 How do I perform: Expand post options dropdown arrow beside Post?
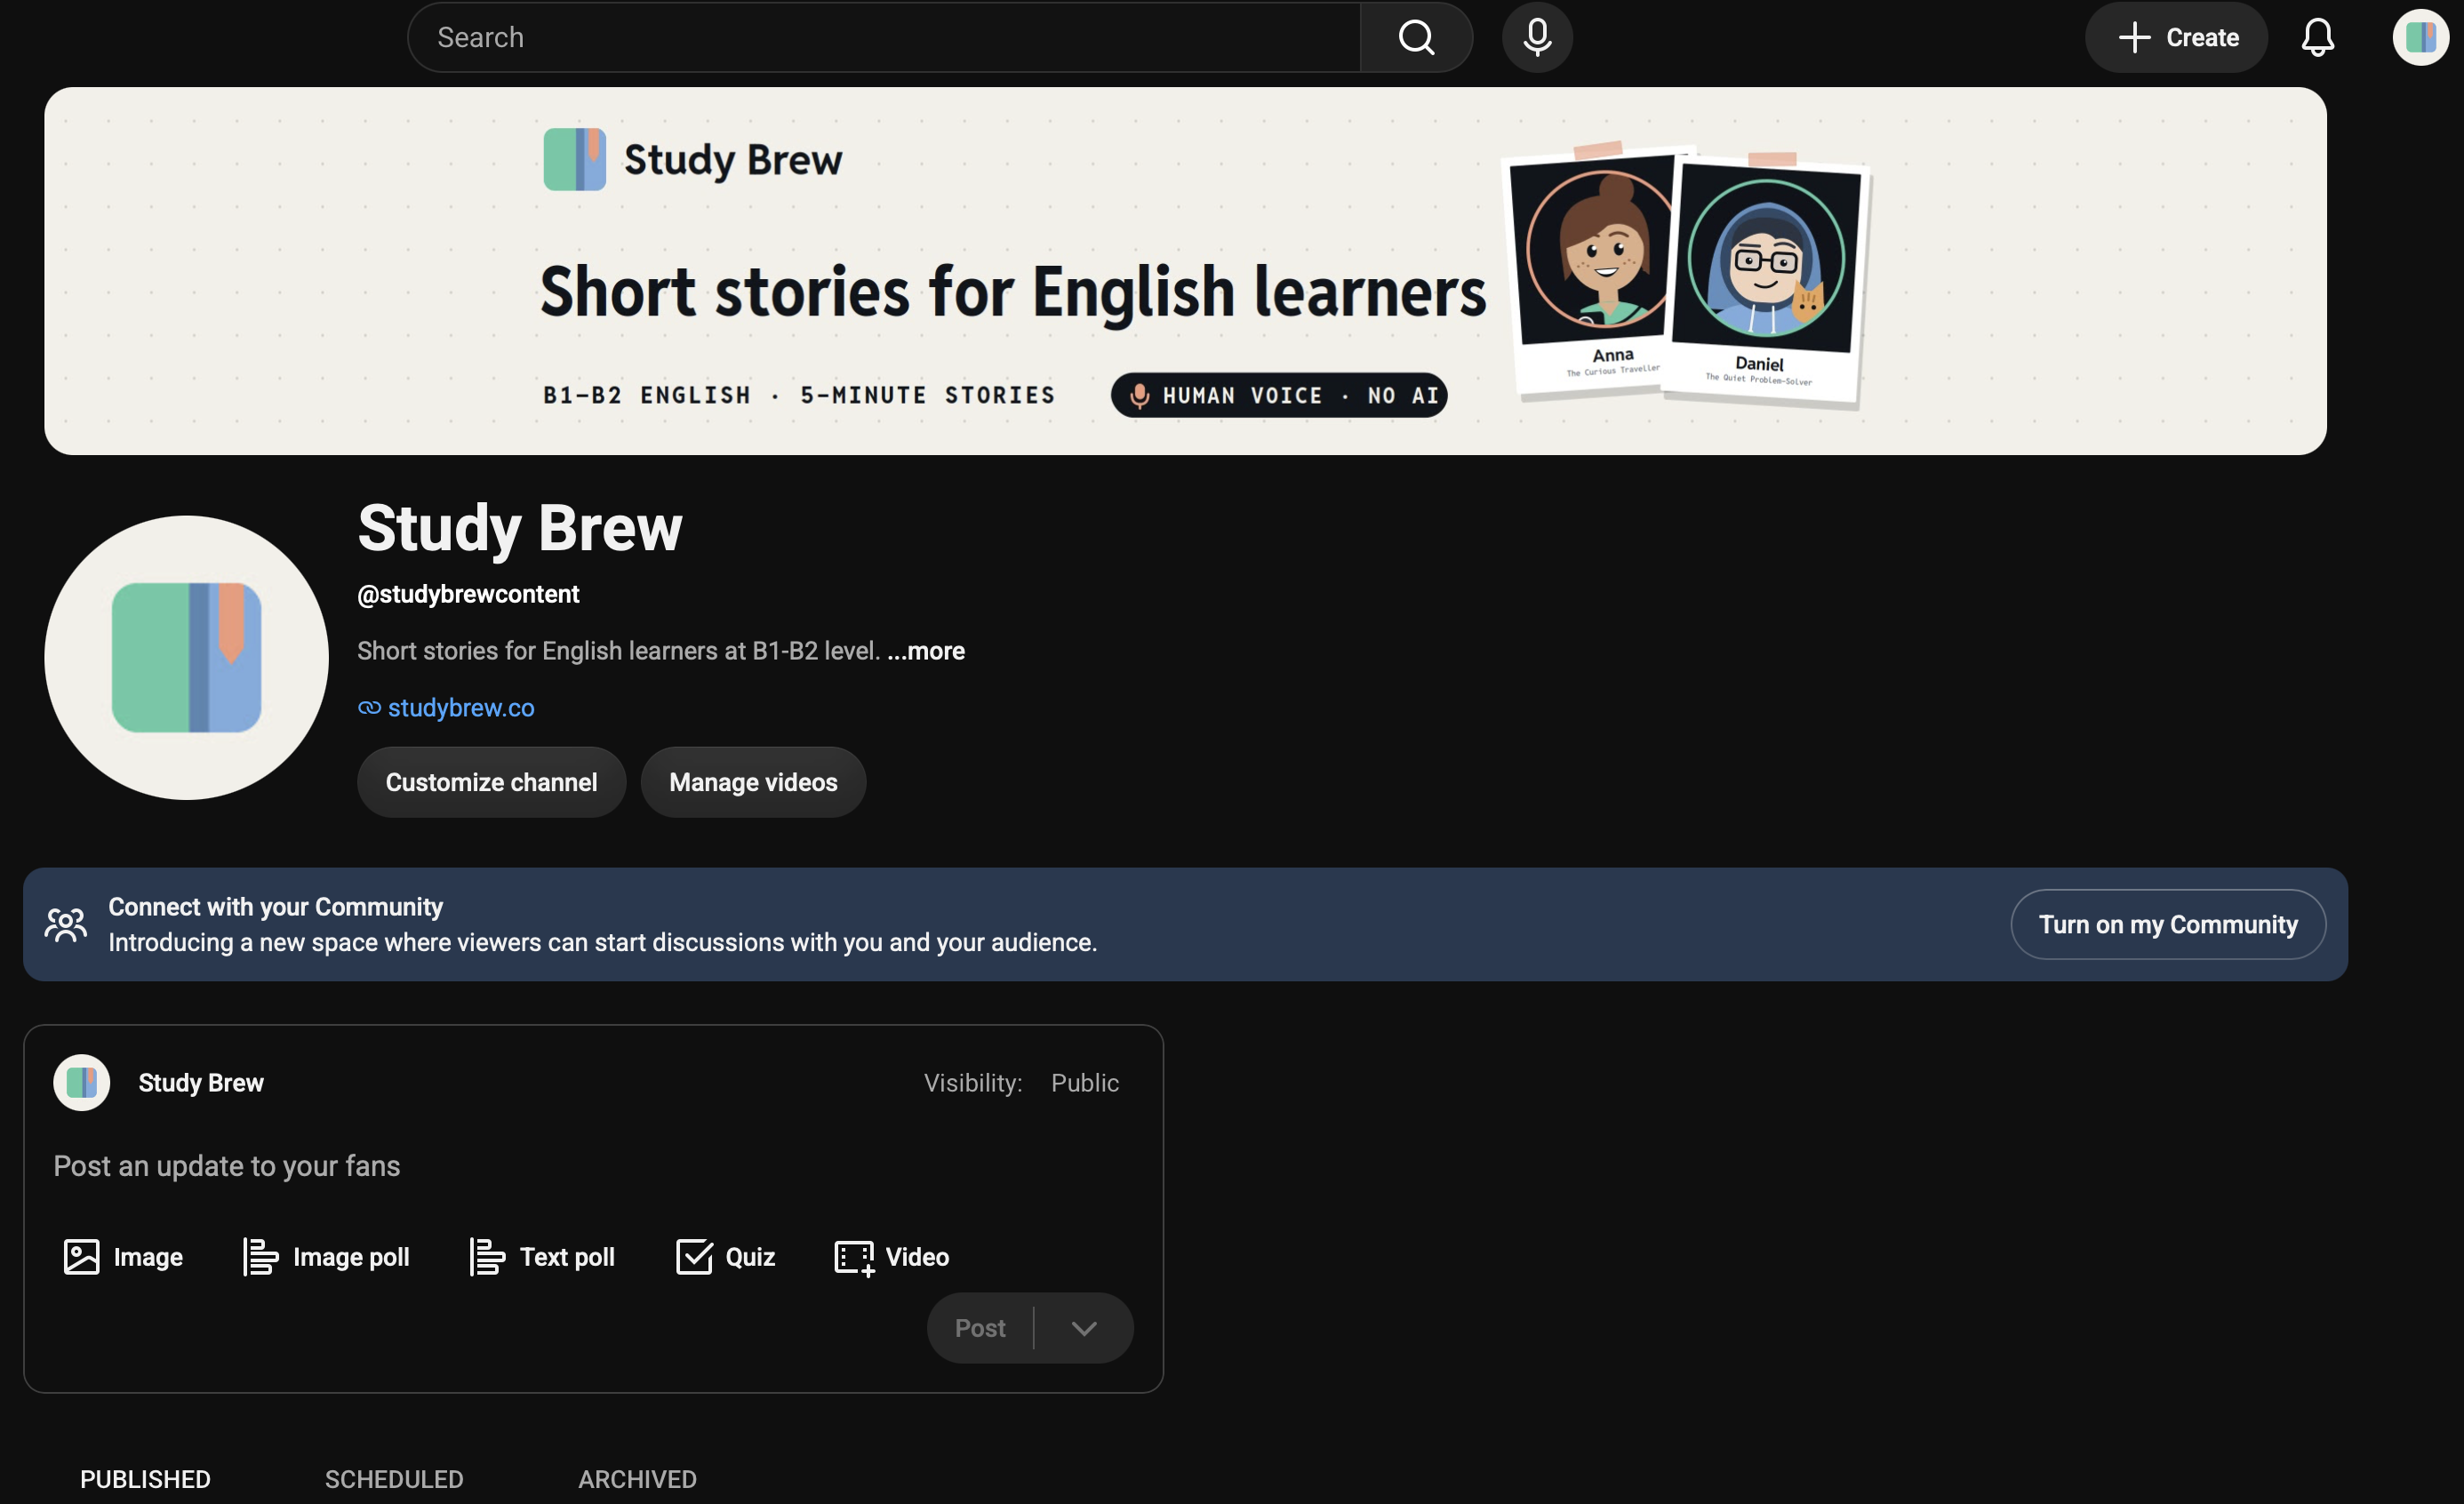(x=1084, y=1328)
